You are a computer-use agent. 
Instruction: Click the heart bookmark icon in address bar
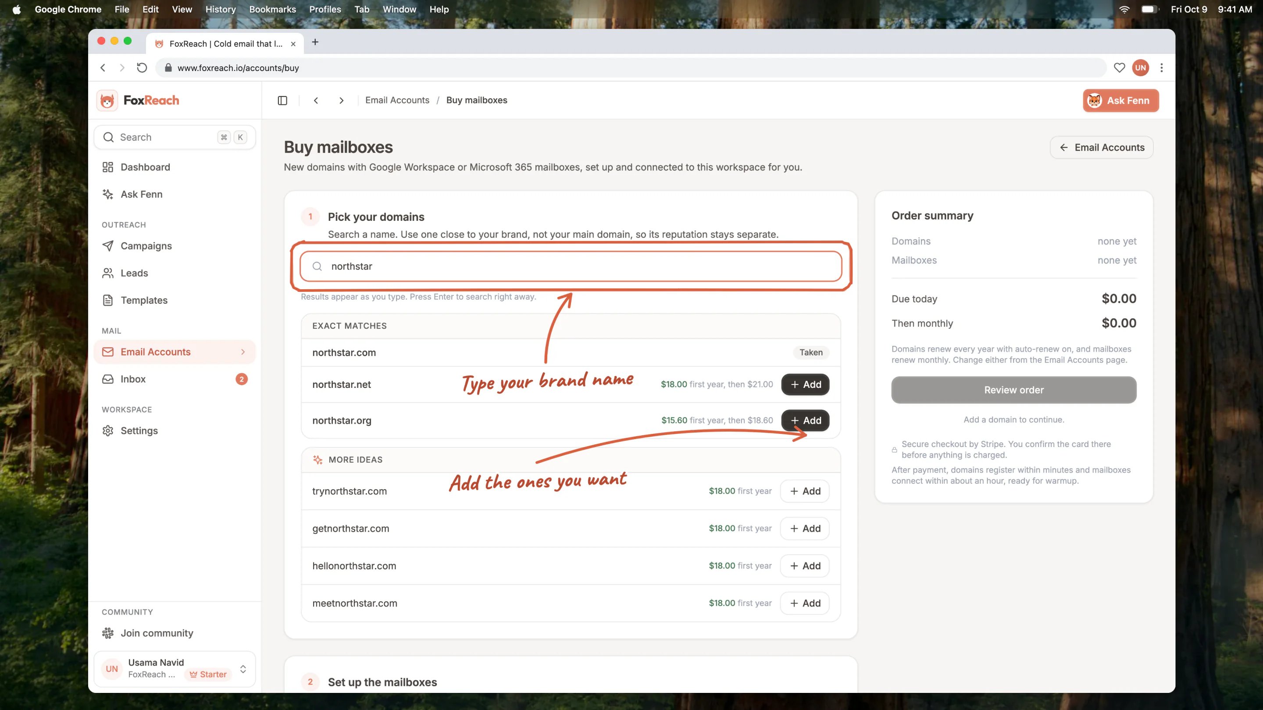coord(1119,67)
